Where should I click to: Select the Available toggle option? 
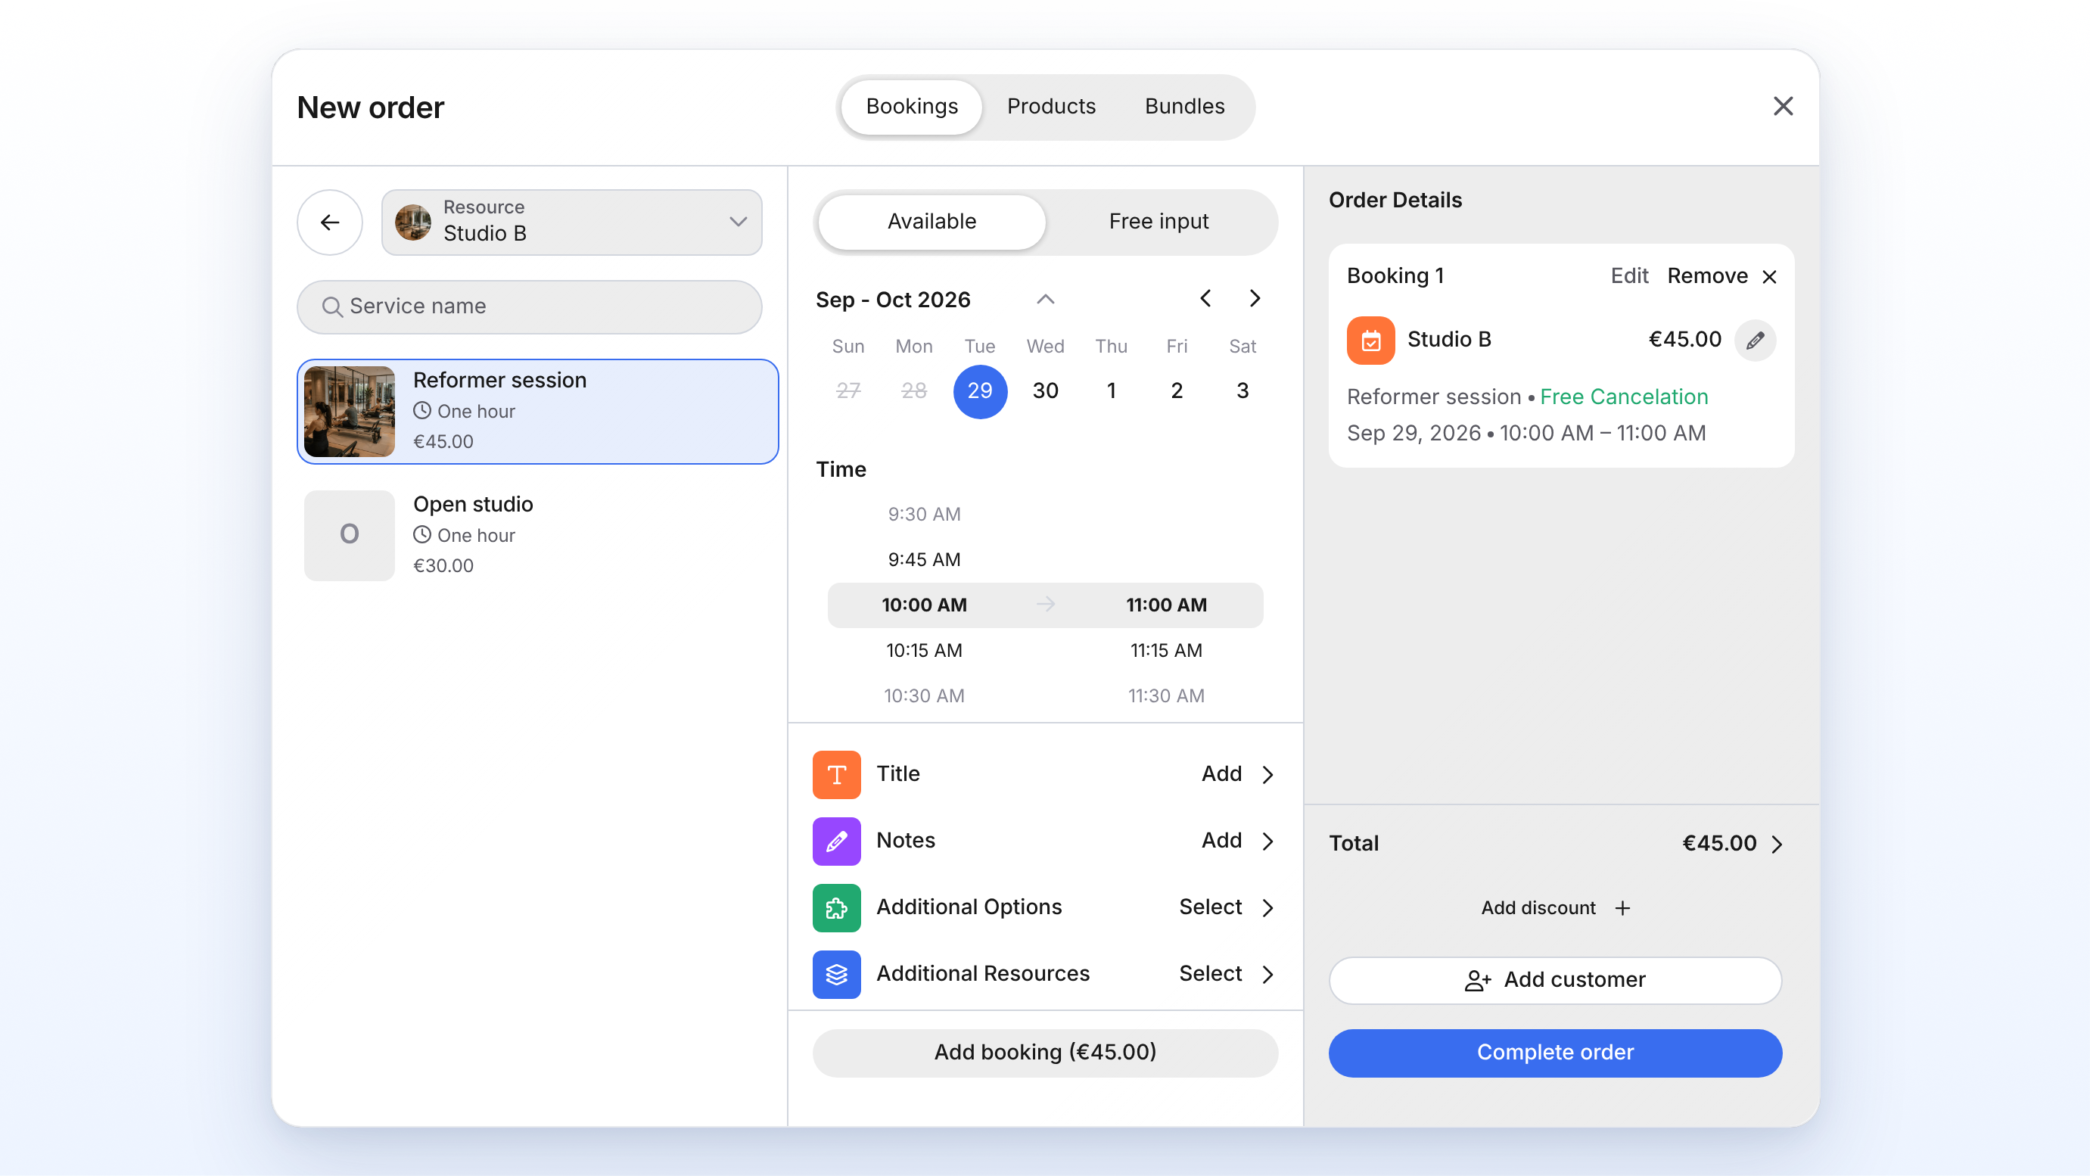tap(931, 222)
